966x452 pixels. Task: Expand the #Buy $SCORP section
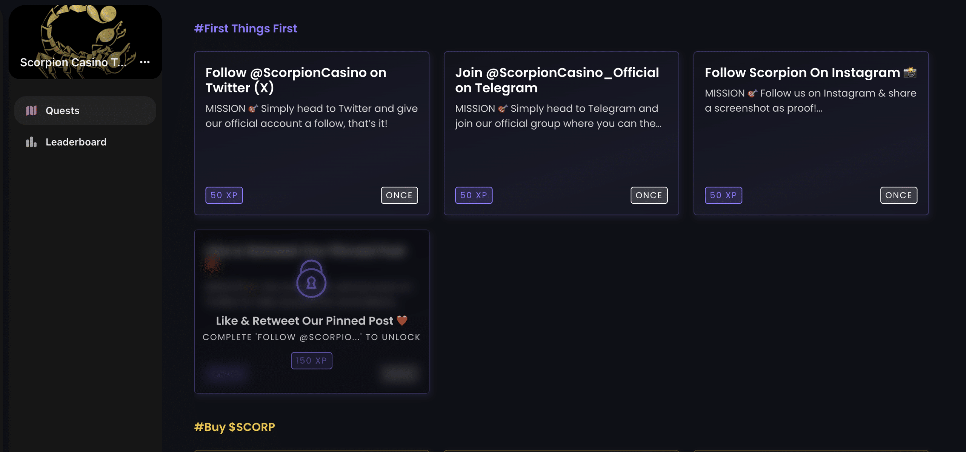tap(234, 427)
